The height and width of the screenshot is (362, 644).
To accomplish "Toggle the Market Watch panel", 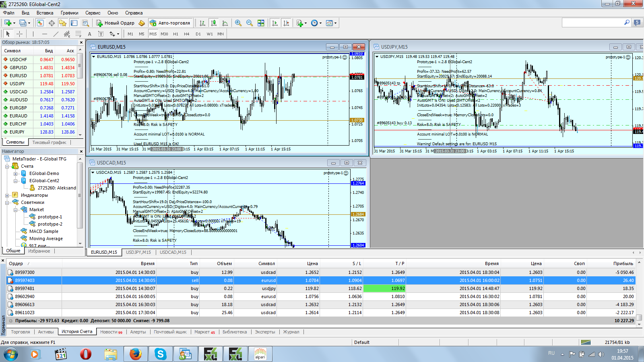I will point(40,23).
